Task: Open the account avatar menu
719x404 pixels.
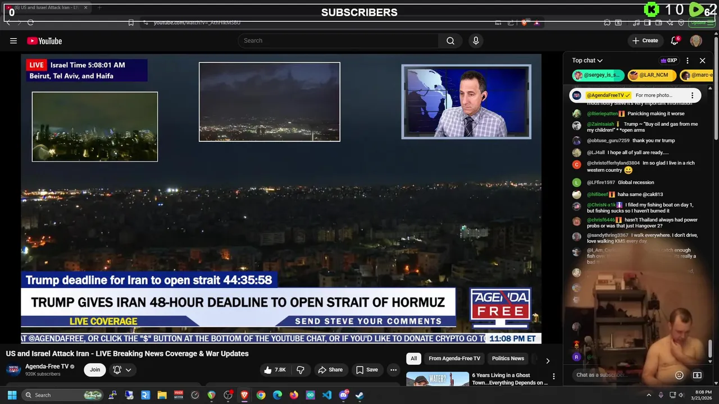Action: [696, 40]
